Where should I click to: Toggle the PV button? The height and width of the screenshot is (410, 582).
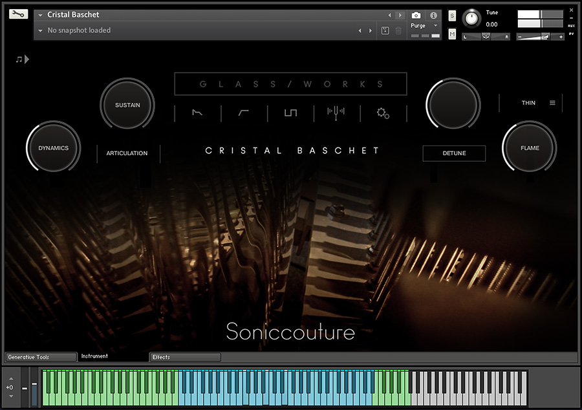pyautogui.click(x=571, y=34)
